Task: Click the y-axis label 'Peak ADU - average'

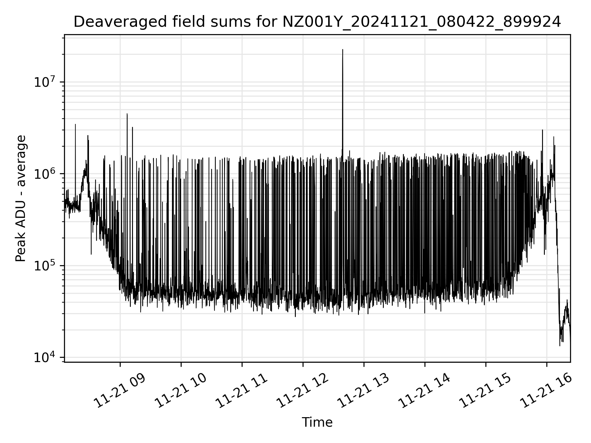Action: (21, 198)
